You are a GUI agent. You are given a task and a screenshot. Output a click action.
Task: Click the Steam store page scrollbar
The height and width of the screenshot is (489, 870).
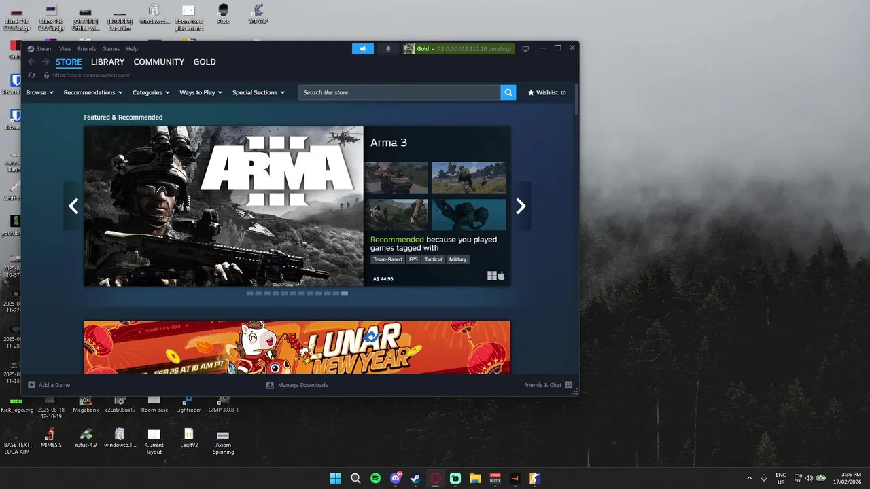[576, 99]
